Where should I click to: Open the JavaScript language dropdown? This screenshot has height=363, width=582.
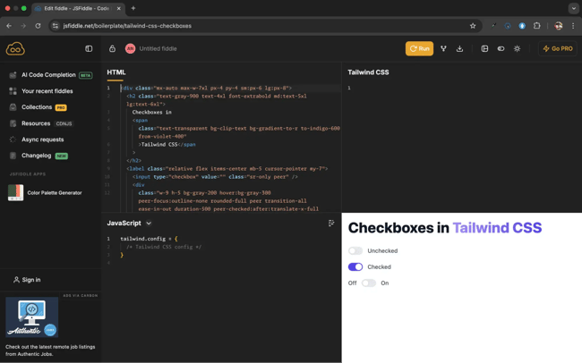tap(149, 224)
